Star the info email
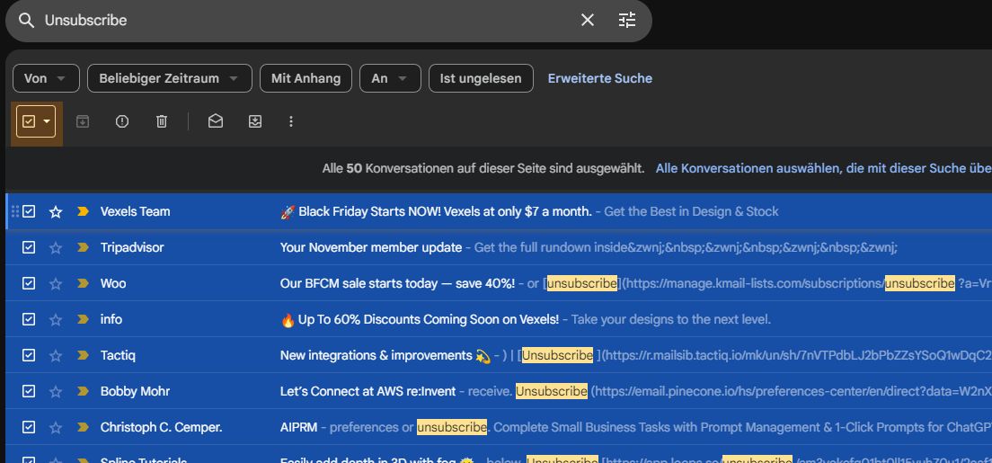 point(56,320)
